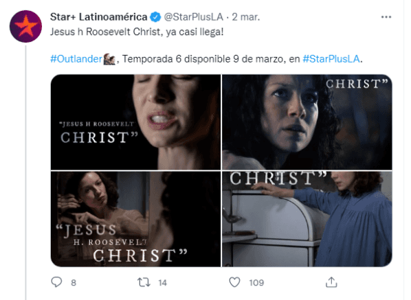
Task: Open the share upload icon
Action: tap(331, 282)
